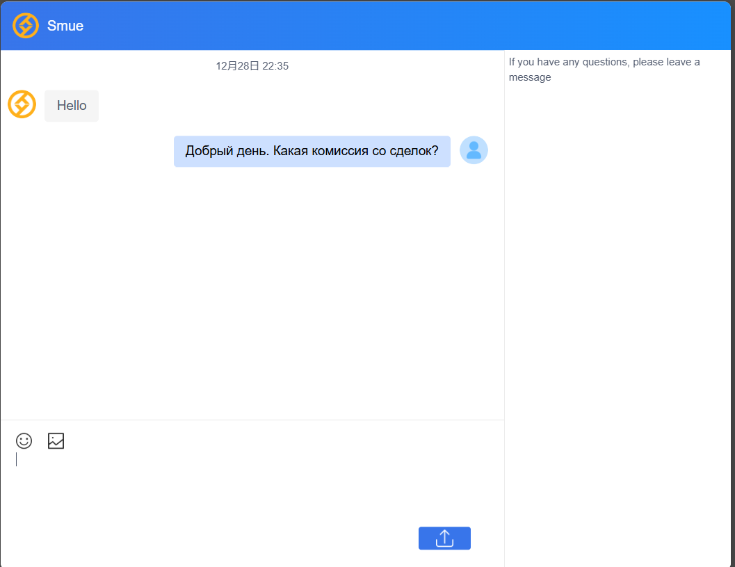The width and height of the screenshot is (735, 567).
Task: Click the Smue logo in the header
Action: point(26,26)
